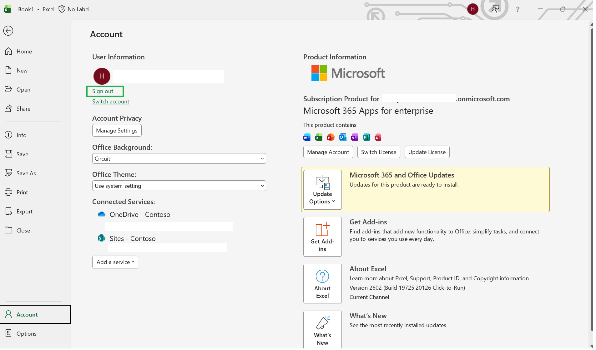Click the "OneDrive - Contoso" service text

140,214
